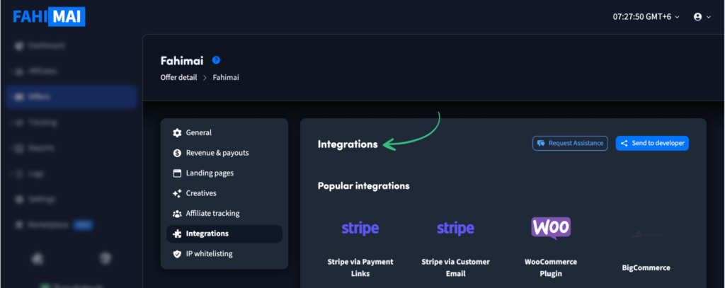This screenshot has height=288, width=725.
Task: Select the Integrations tab in settings
Action: tap(207, 234)
